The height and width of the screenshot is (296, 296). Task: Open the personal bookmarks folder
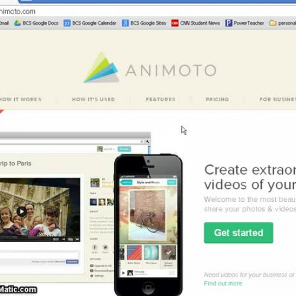click(x=282, y=23)
